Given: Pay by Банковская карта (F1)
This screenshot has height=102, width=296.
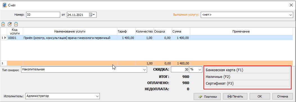Looking at the screenshot, I should pyautogui.click(x=247, y=70).
